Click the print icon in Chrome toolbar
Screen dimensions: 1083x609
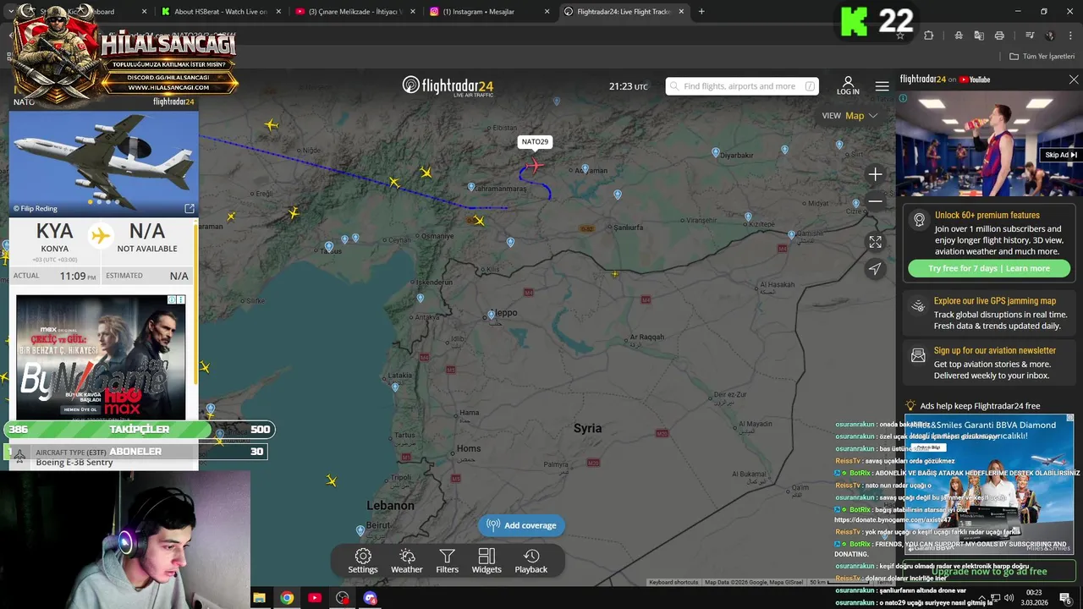coord(999,36)
